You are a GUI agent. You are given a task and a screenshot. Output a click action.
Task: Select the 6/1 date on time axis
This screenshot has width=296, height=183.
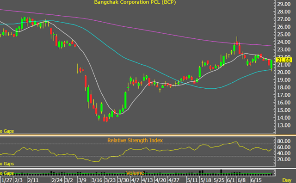click(231, 180)
